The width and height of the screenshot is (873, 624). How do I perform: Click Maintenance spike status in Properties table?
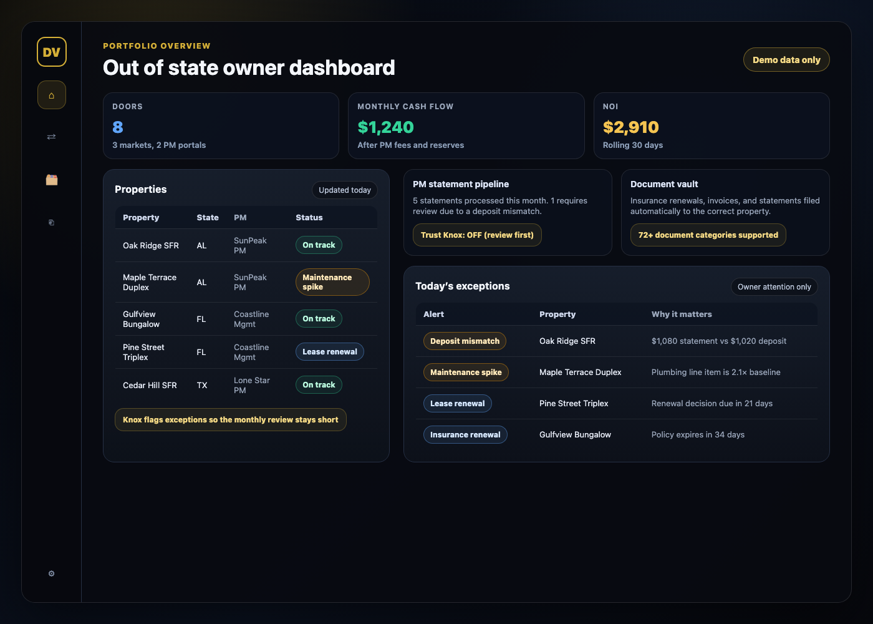[332, 282]
